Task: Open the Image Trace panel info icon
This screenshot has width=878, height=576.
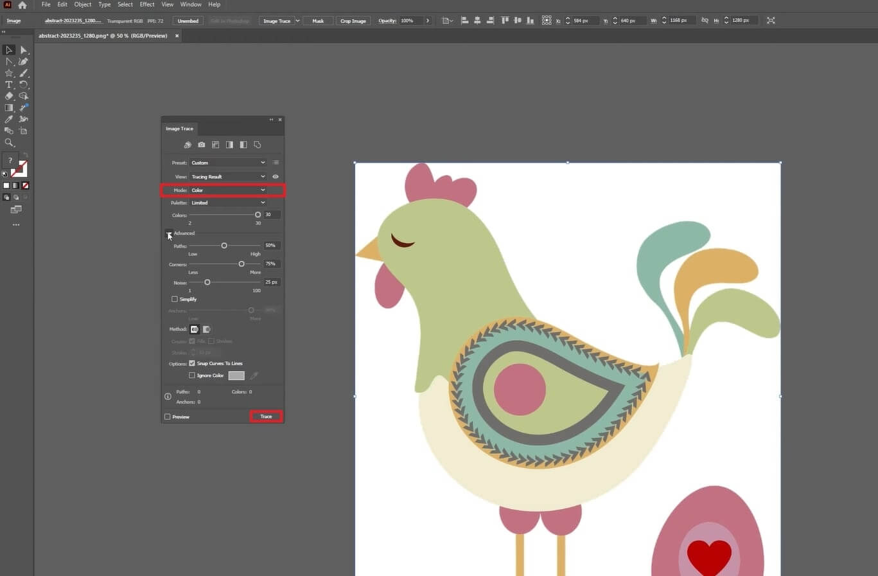Action: pyautogui.click(x=168, y=397)
